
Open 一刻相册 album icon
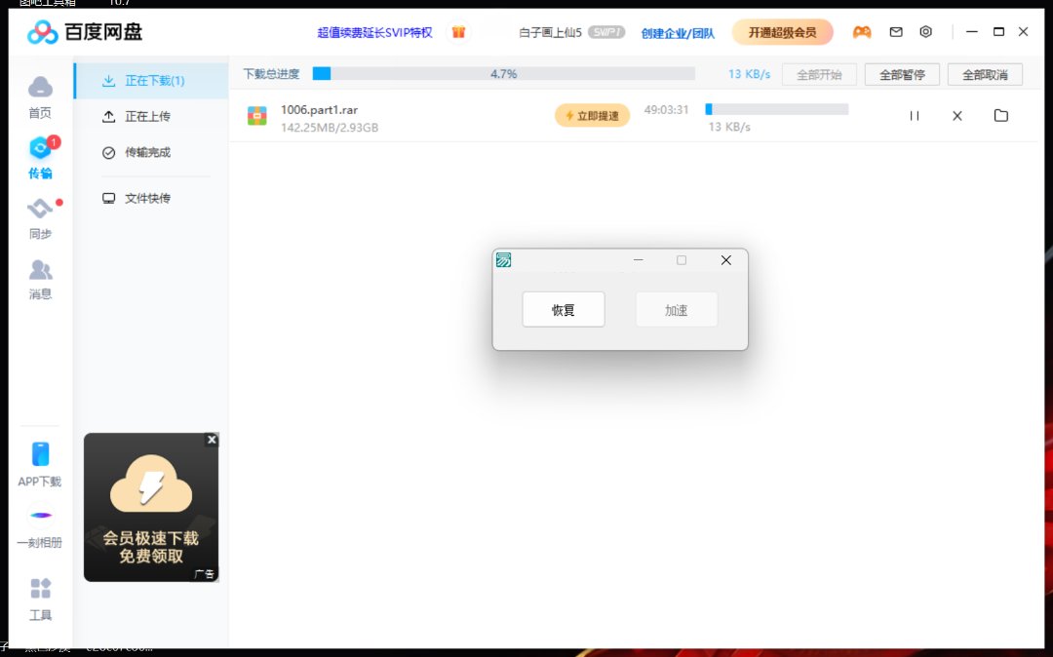(x=40, y=516)
